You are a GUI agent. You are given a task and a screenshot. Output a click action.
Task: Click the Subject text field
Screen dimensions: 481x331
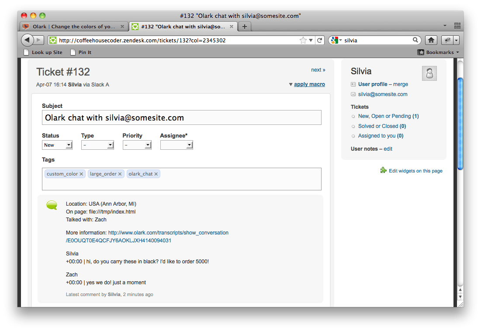pyautogui.click(x=181, y=118)
